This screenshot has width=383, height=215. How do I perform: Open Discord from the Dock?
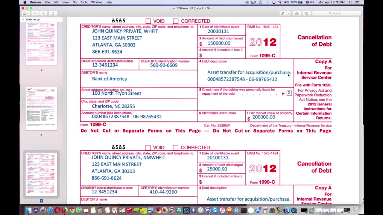pos(208,211)
